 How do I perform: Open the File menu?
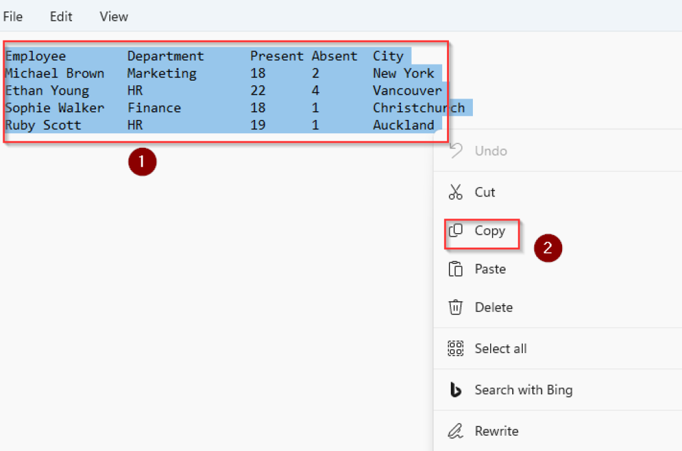(x=13, y=16)
